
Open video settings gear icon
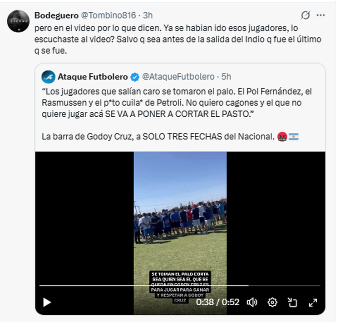272,302
